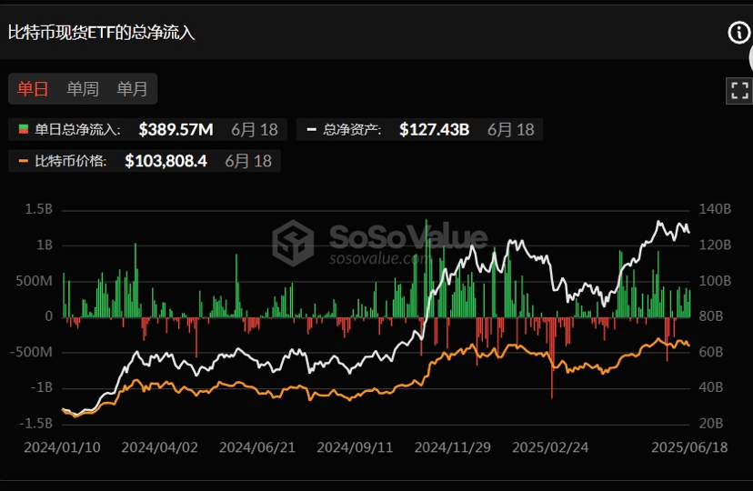Click the 2024/01/10 x-axis date label
The height and width of the screenshot is (491, 753).
[x=62, y=447]
